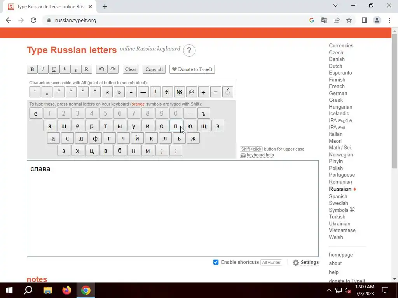Click the ю key
This screenshot has width=398, height=298.
pos(190,126)
